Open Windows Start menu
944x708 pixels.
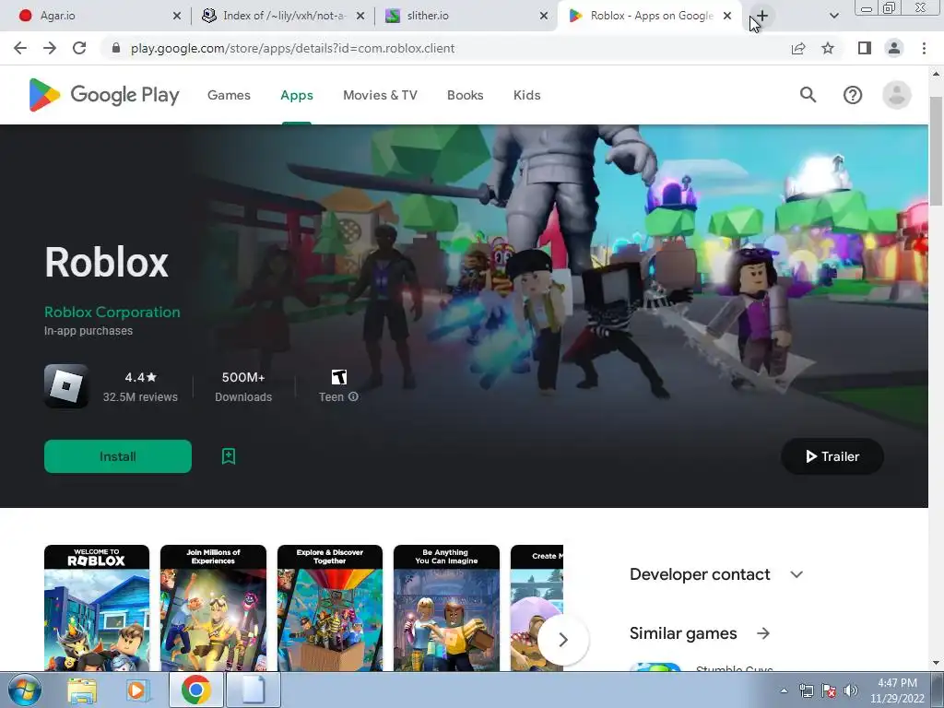(x=25, y=690)
